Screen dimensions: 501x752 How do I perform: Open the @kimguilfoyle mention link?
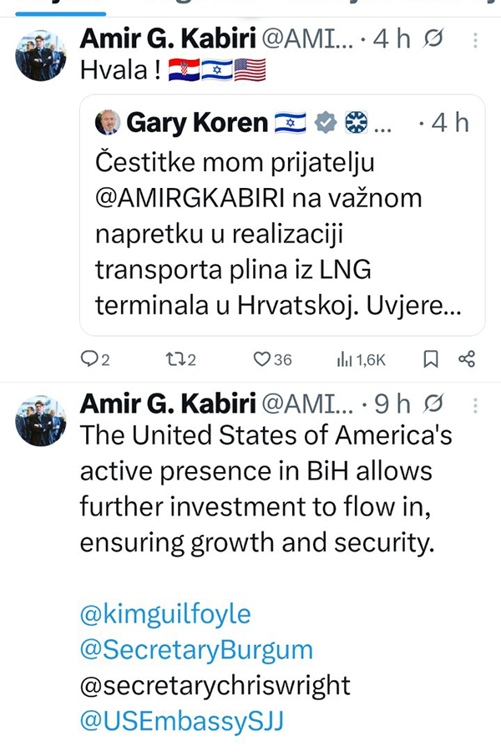point(165,614)
